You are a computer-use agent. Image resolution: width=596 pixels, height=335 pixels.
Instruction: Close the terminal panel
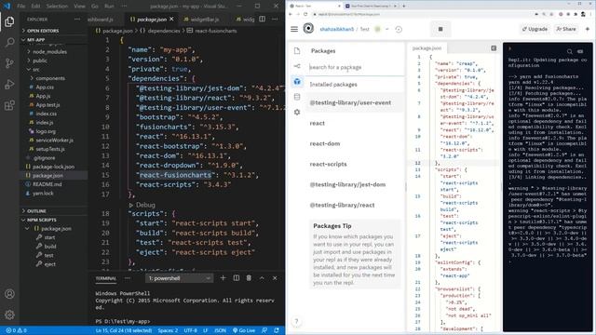click(275, 278)
